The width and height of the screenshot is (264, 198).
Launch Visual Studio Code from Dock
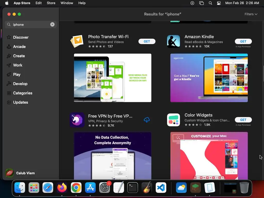(161, 187)
